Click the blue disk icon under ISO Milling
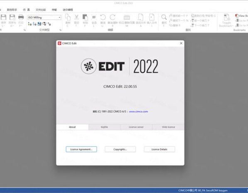Image resolution: width=248 pixels, height=193 pixels. [39, 24]
